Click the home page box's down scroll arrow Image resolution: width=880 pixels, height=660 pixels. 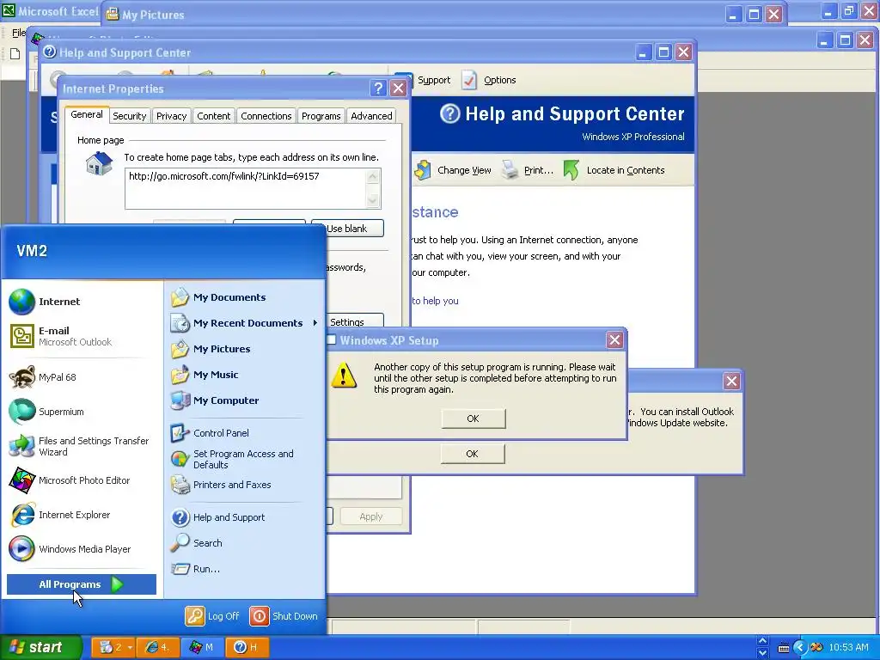click(373, 200)
